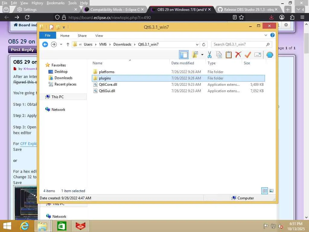Open the Share ribbon tab
This screenshot has height=232, width=309.
click(82, 36)
